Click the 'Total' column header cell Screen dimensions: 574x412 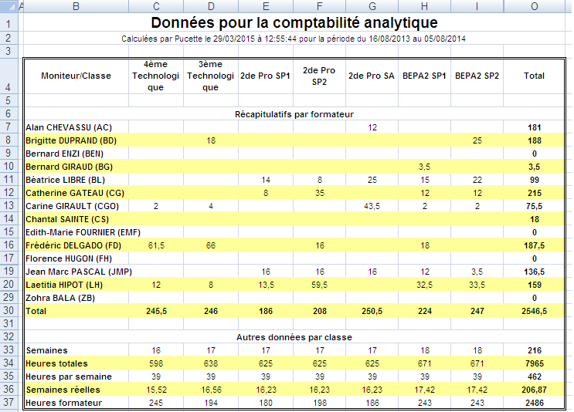click(x=534, y=76)
